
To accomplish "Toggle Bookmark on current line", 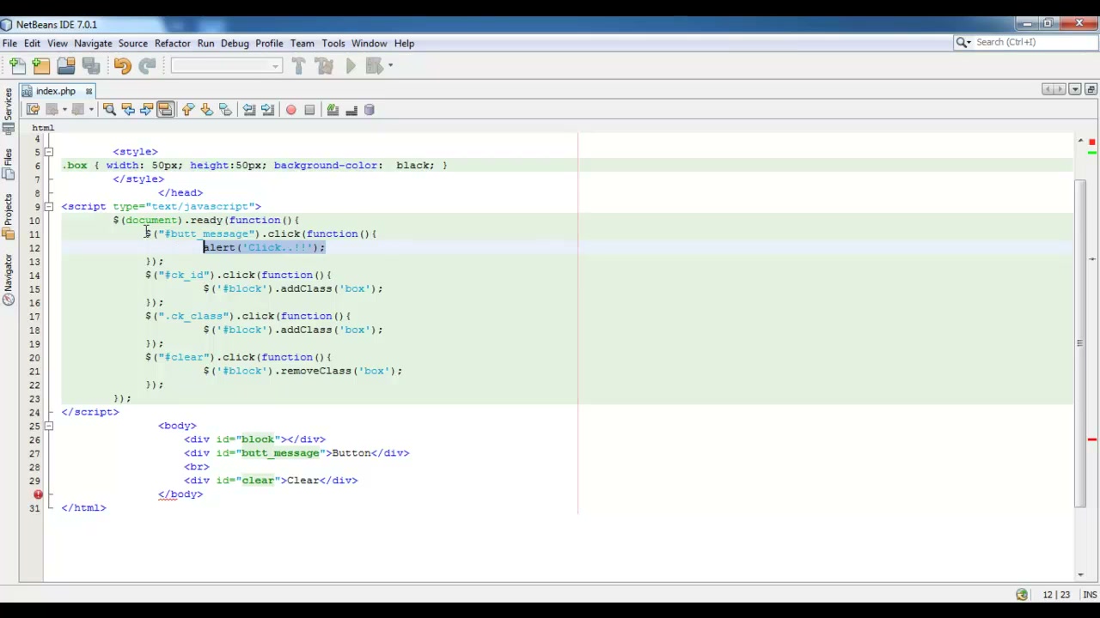I will click(x=226, y=110).
